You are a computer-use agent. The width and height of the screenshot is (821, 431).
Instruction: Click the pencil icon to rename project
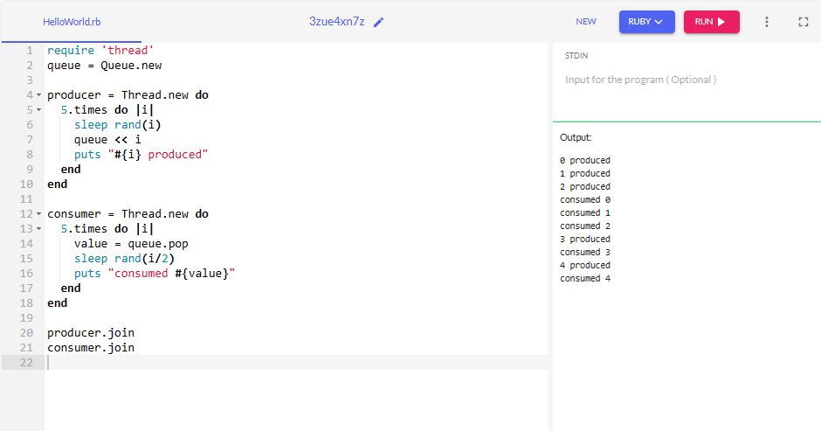click(378, 22)
